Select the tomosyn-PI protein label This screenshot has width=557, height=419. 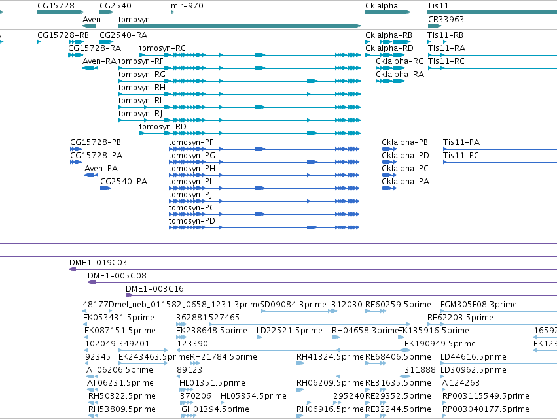pos(190,182)
